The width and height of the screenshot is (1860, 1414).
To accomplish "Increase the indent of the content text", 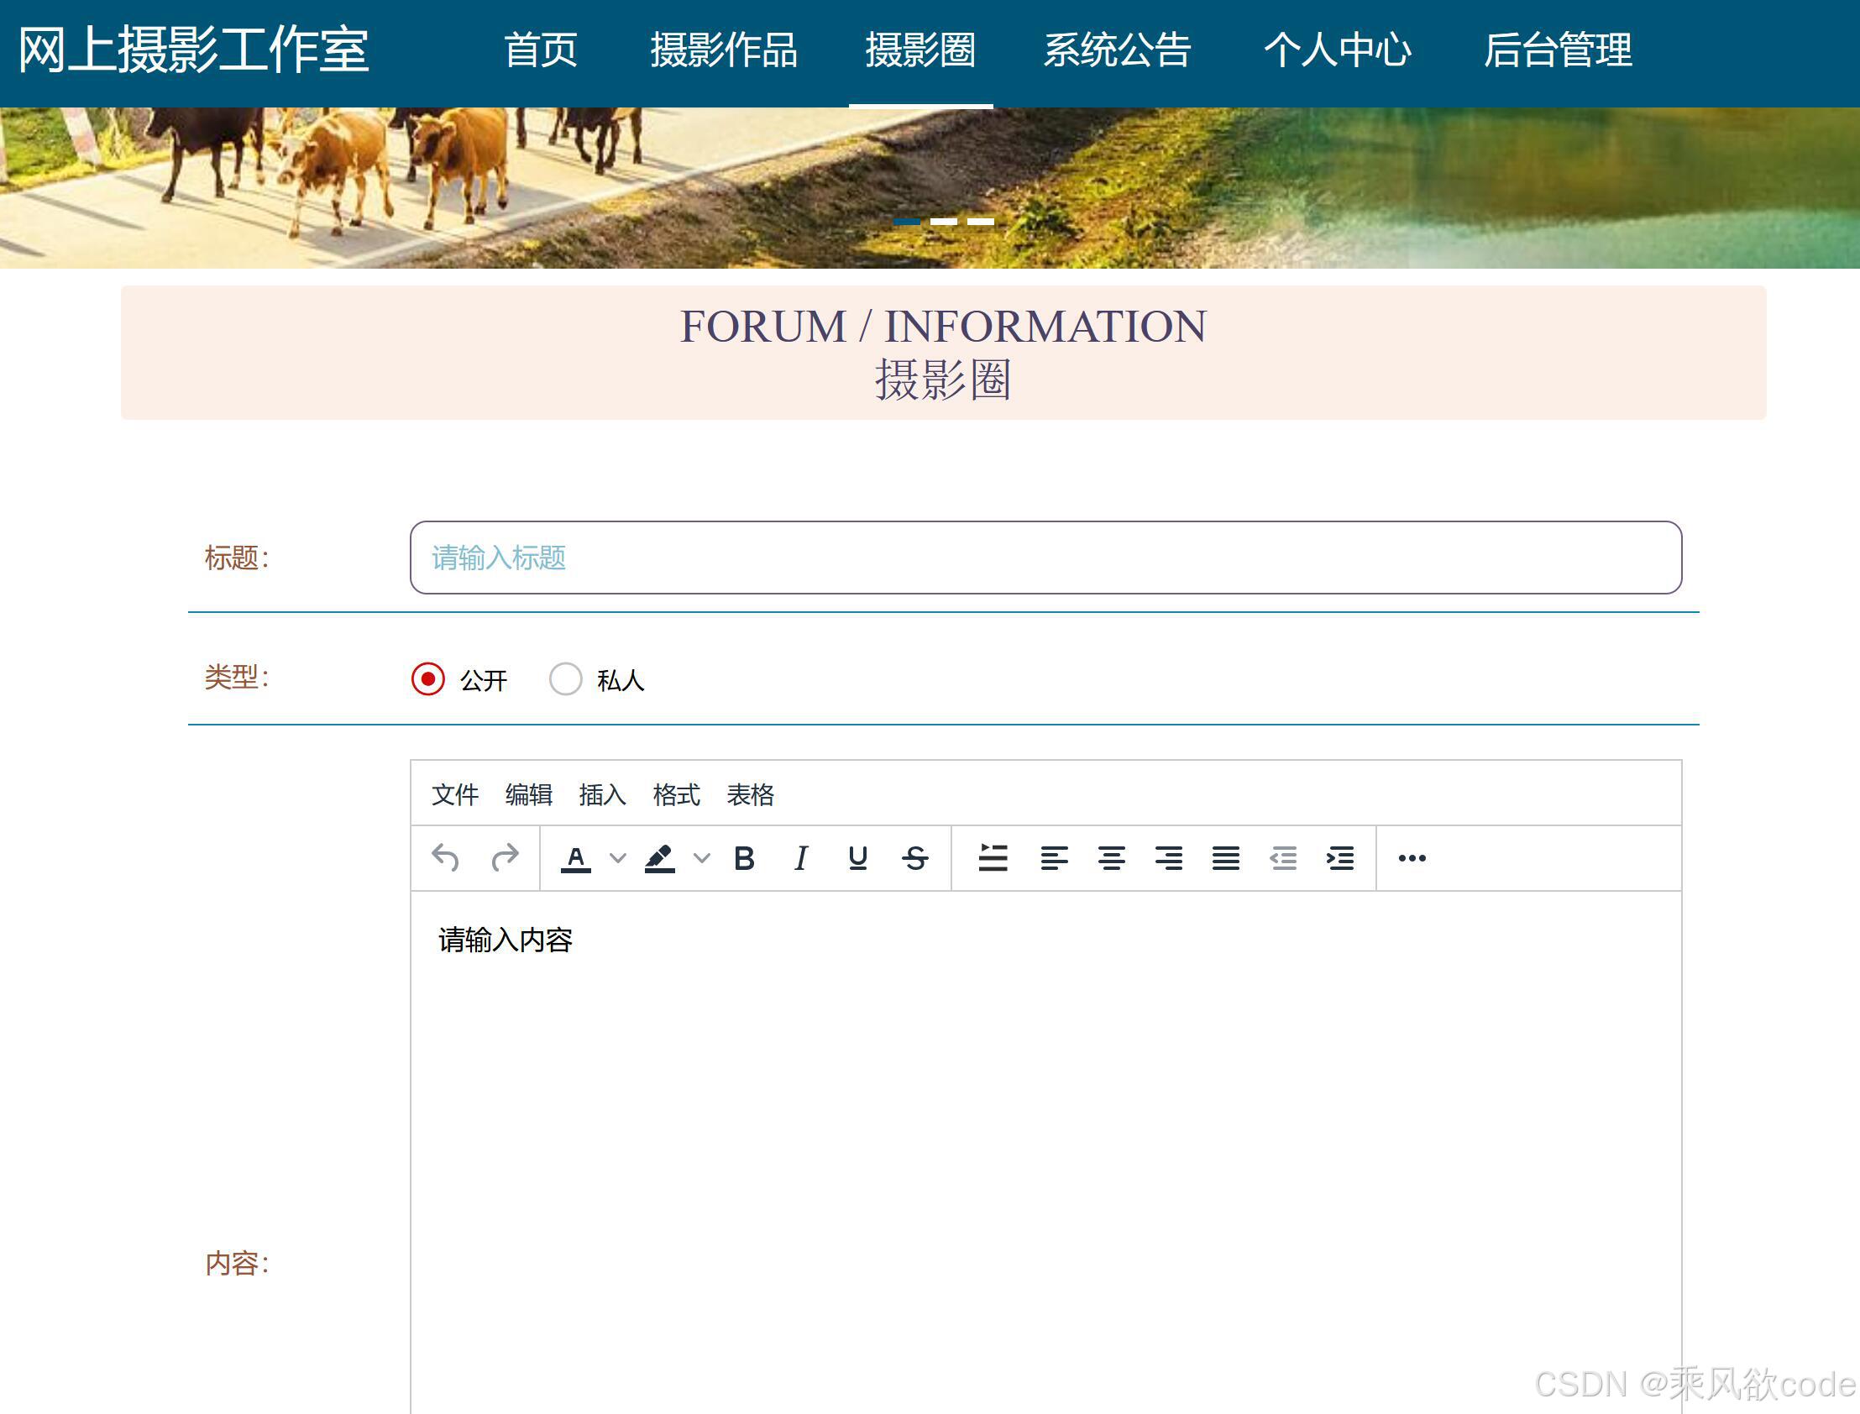I will tap(1341, 858).
